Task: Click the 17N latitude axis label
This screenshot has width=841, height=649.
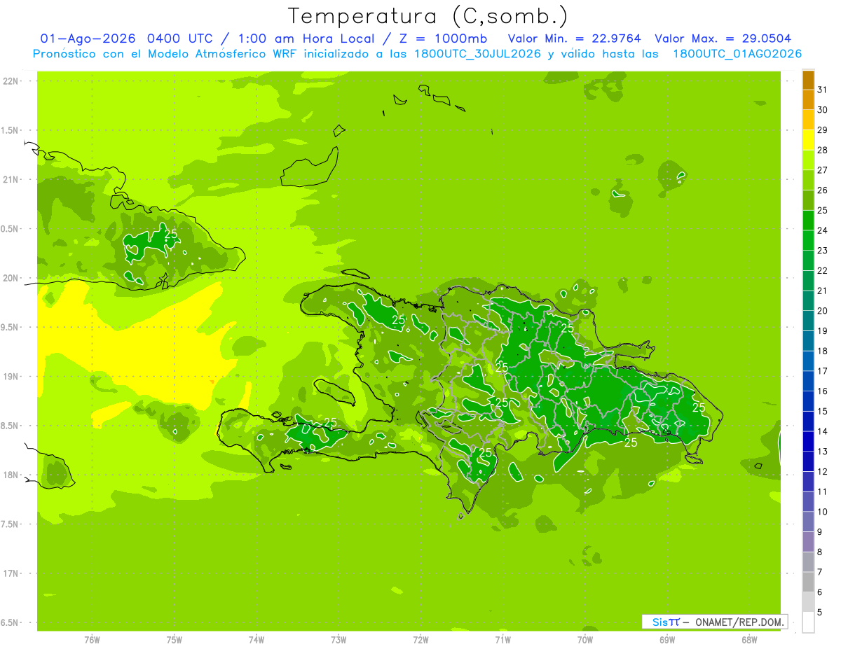Action: click(11, 573)
